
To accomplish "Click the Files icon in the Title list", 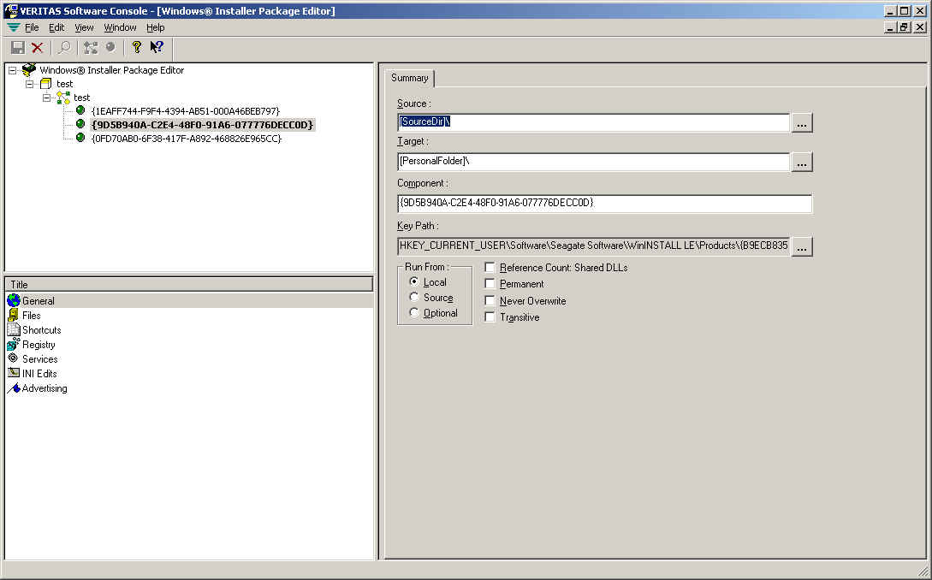I will pyautogui.click(x=13, y=316).
